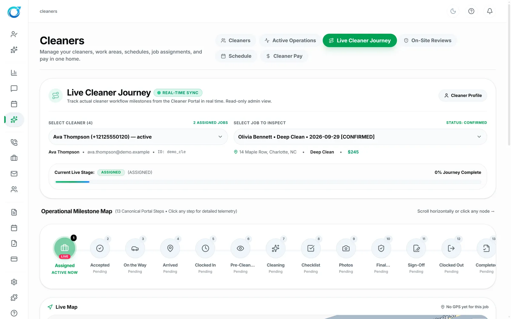Select the Pre-Clean milestone eye node
This screenshot has height=319, width=511.
tap(240, 248)
